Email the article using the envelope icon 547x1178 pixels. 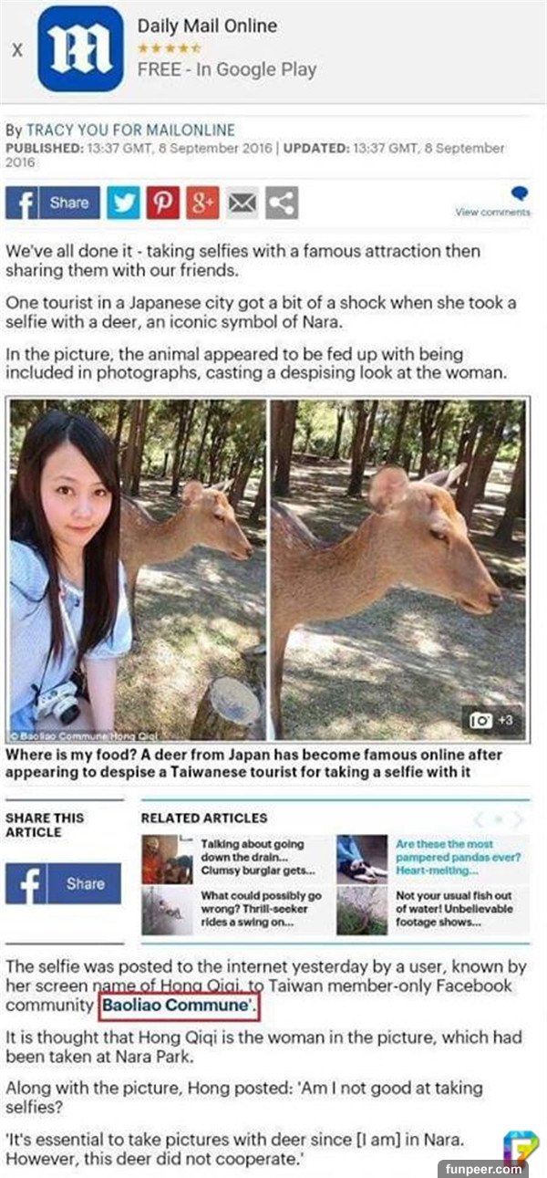click(243, 203)
